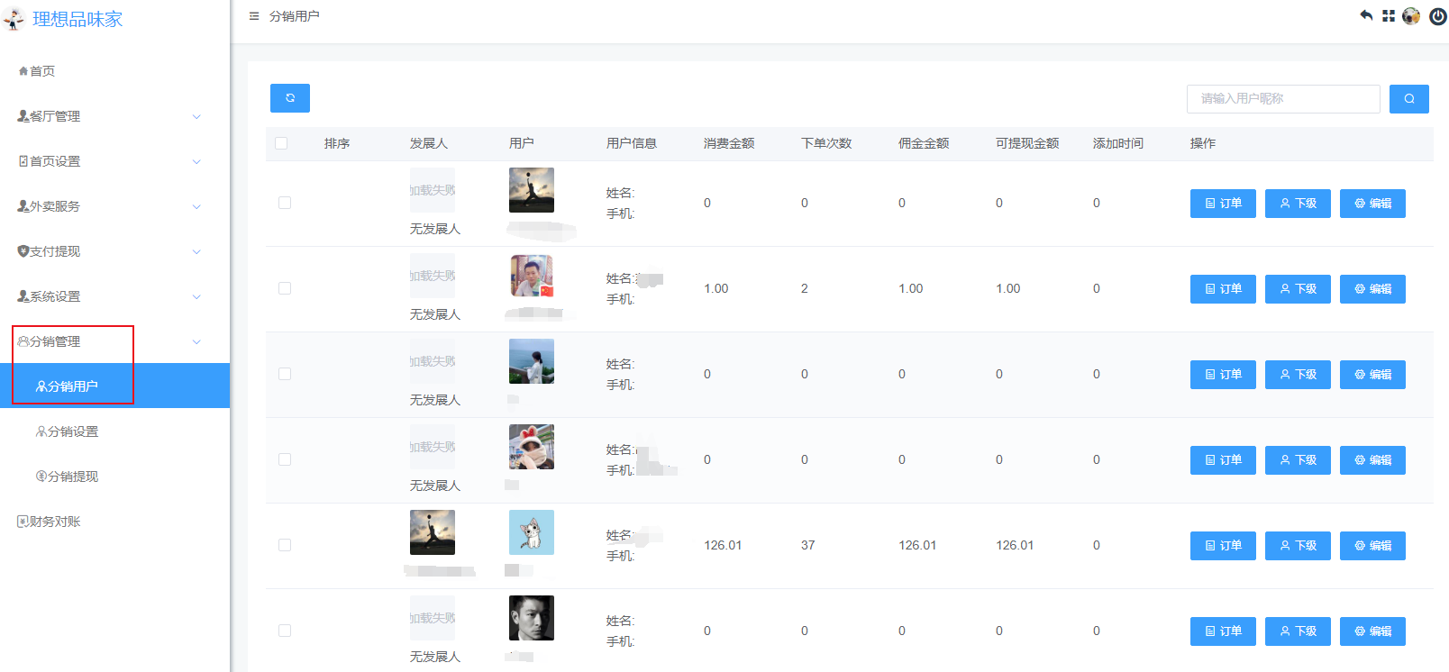Expand the 支付提现 menu chevron

pyautogui.click(x=196, y=251)
